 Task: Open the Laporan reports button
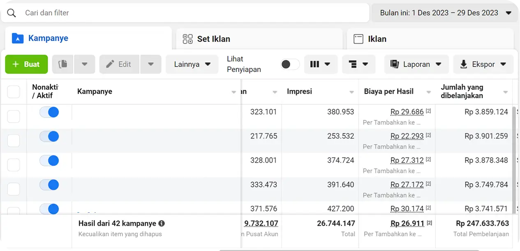point(416,64)
